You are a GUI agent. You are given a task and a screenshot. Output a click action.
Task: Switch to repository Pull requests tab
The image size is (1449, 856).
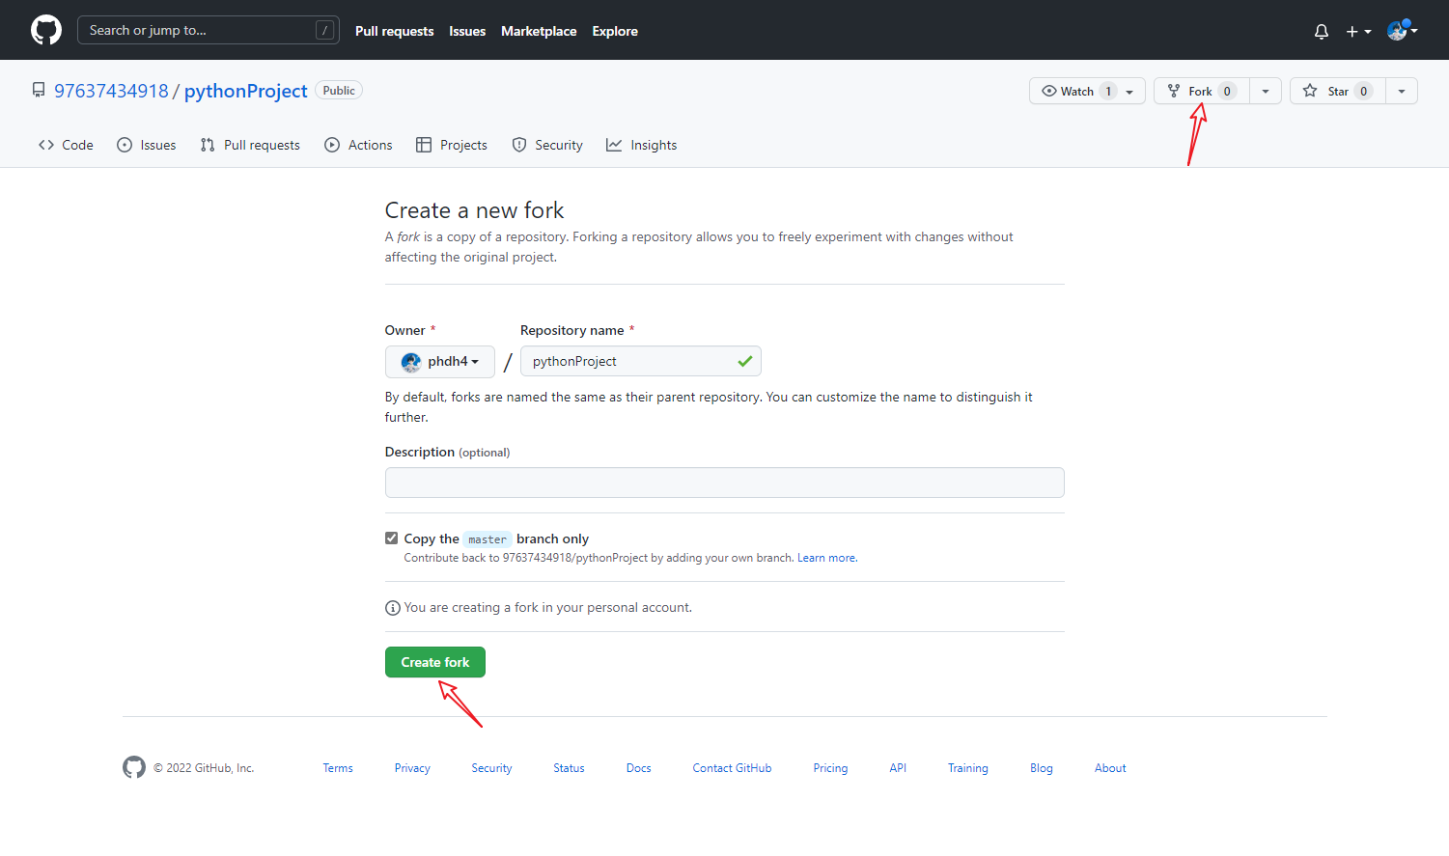(250, 145)
